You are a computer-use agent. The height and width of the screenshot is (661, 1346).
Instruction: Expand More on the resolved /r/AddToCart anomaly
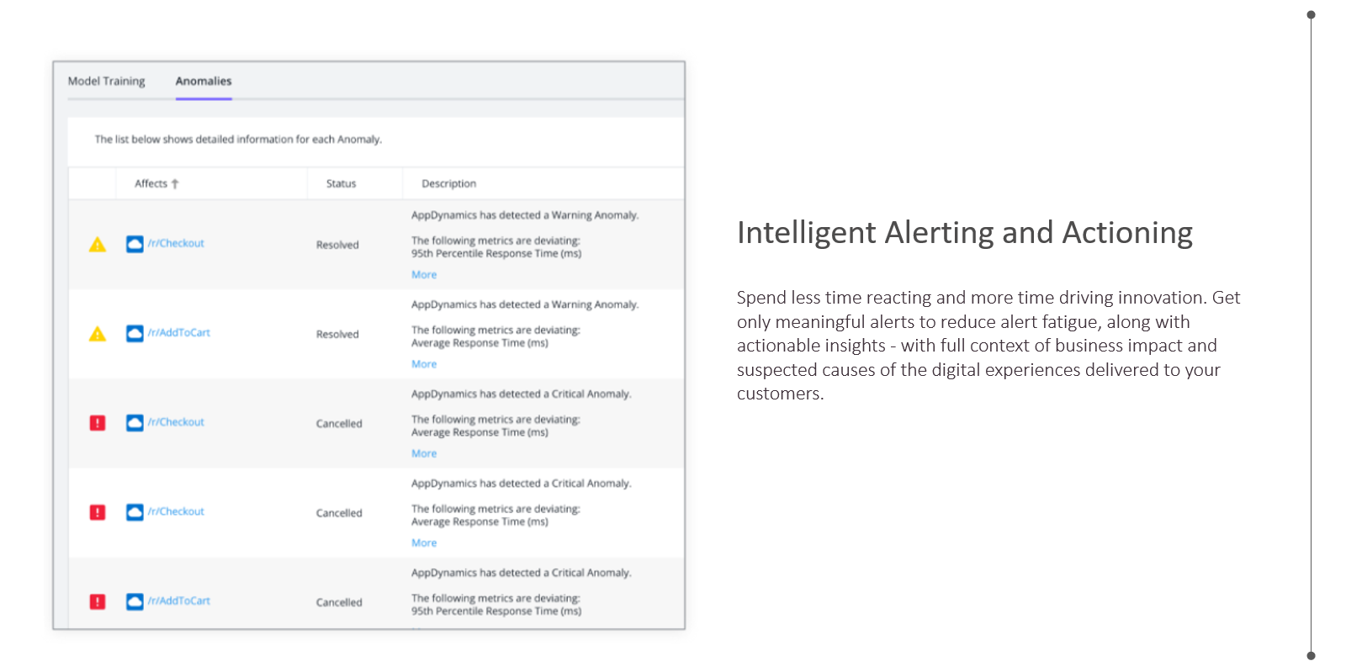[x=424, y=364]
